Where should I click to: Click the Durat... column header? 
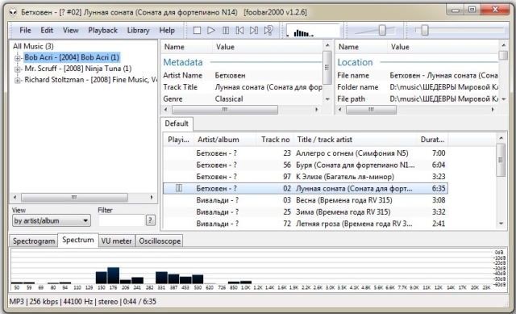pyautogui.click(x=432, y=140)
